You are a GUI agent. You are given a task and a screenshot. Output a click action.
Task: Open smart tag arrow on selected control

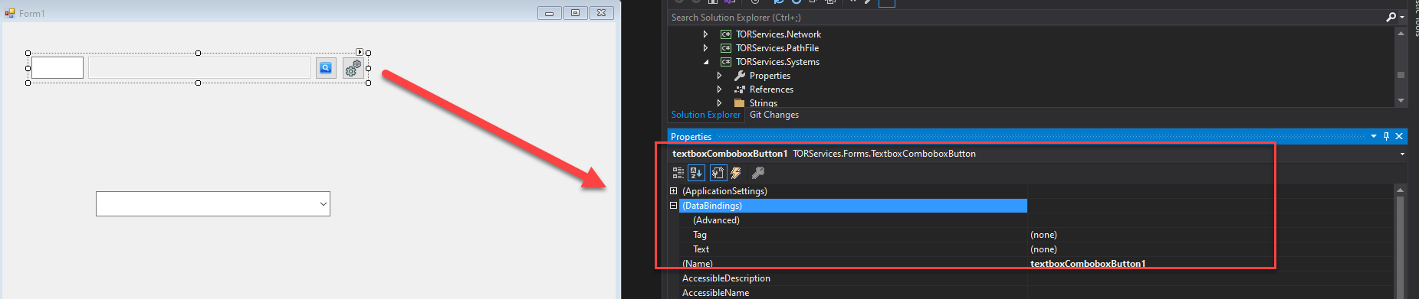[x=360, y=51]
